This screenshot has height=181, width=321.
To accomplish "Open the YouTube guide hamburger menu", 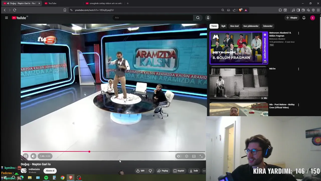I will tap(7, 18).
